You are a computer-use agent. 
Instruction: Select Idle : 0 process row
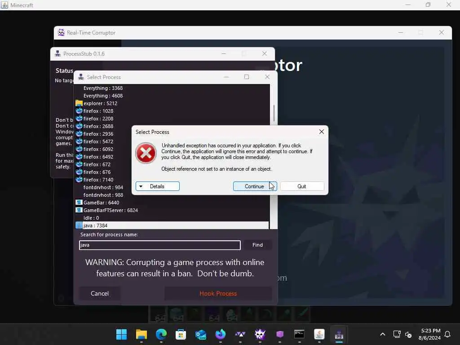[172, 218]
